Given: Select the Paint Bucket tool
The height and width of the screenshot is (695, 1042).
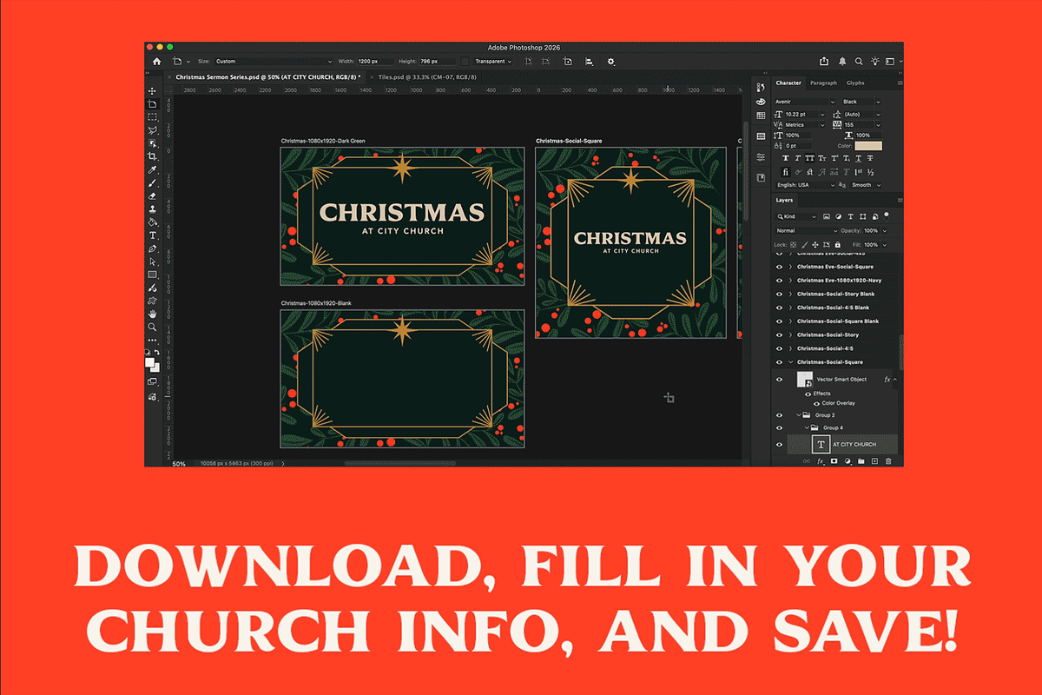Looking at the screenshot, I should pos(153,222).
